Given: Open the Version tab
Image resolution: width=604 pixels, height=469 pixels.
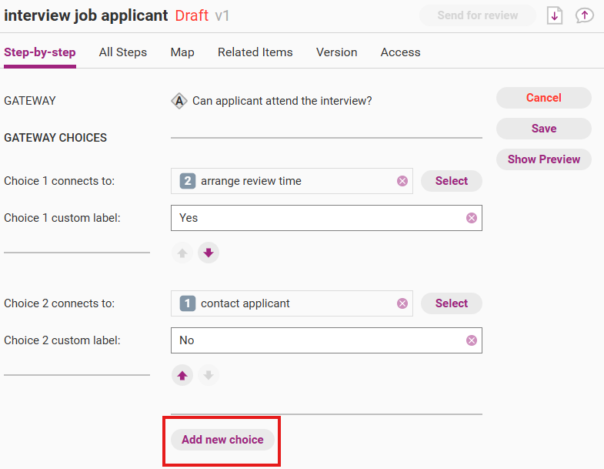Looking at the screenshot, I should click(337, 52).
